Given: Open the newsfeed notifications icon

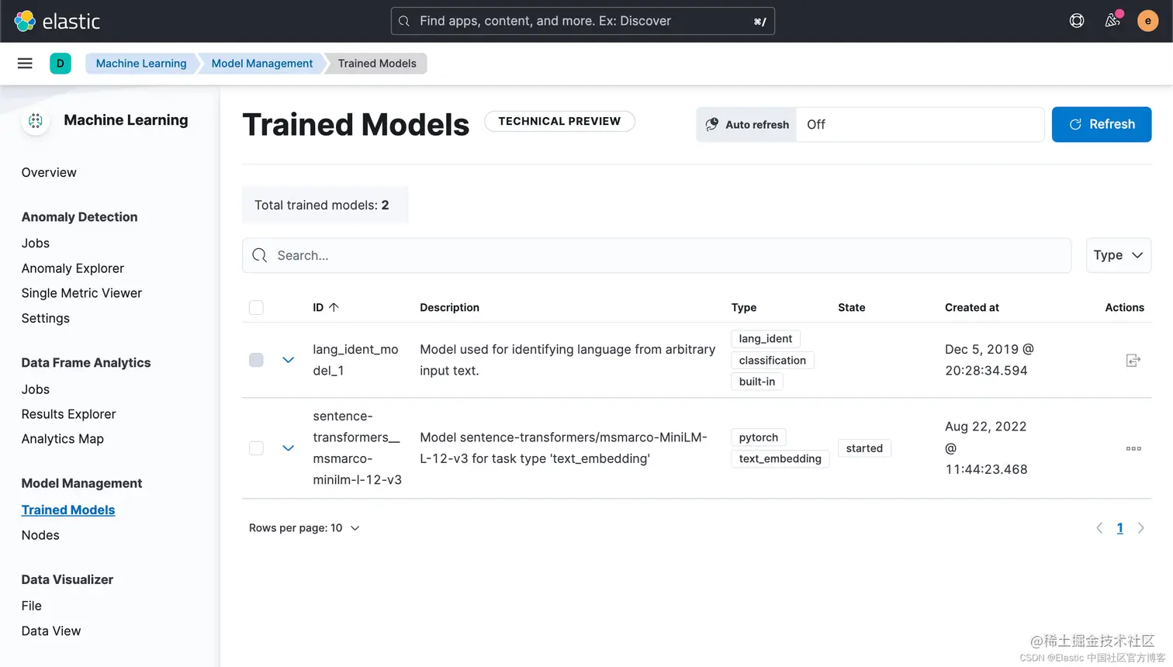Looking at the screenshot, I should (x=1112, y=21).
